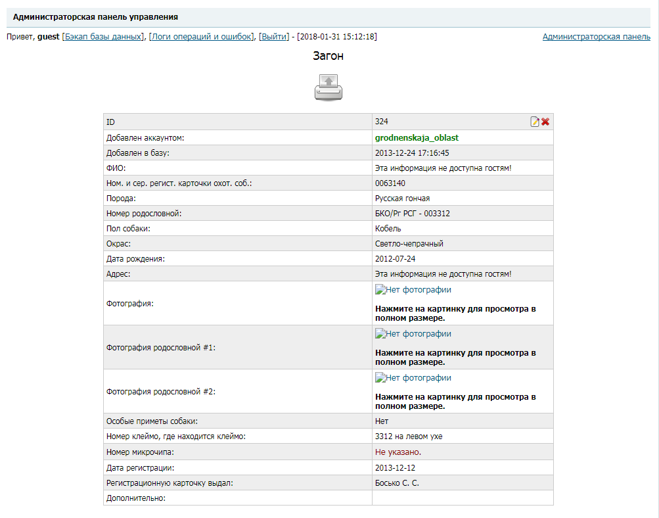The width and height of the screenshot is (659, 518).
Task: Click the Администраторская панель управления header title
Action: point(95,16)
